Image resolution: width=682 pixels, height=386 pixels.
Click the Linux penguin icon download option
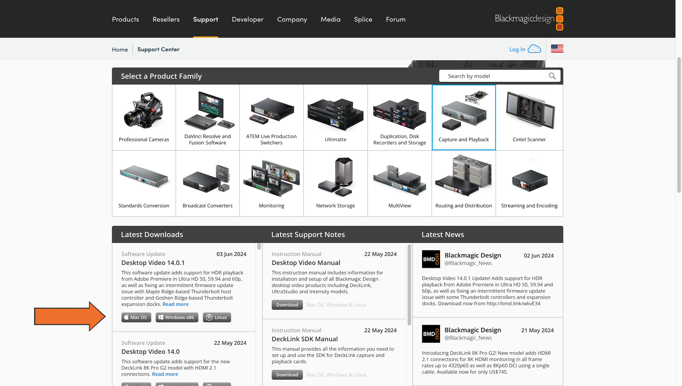point(208,317)
